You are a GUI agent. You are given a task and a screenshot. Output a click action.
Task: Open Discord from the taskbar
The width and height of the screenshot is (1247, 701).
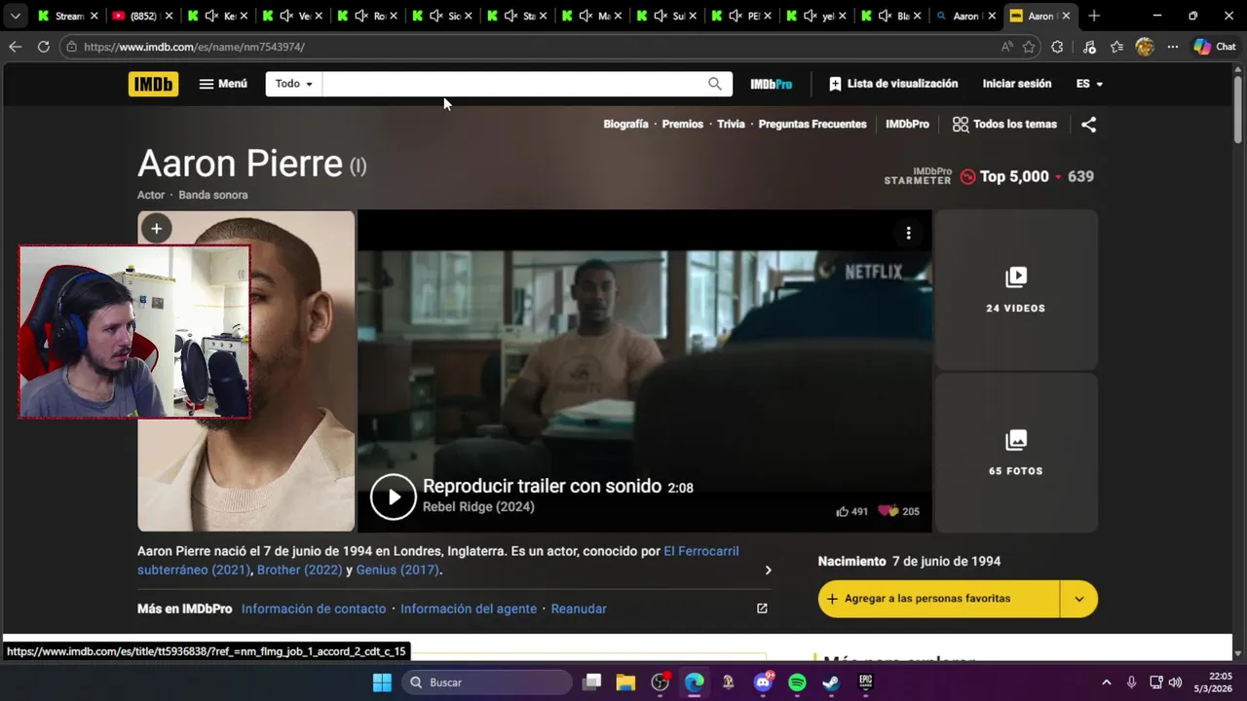click(763, 683)
